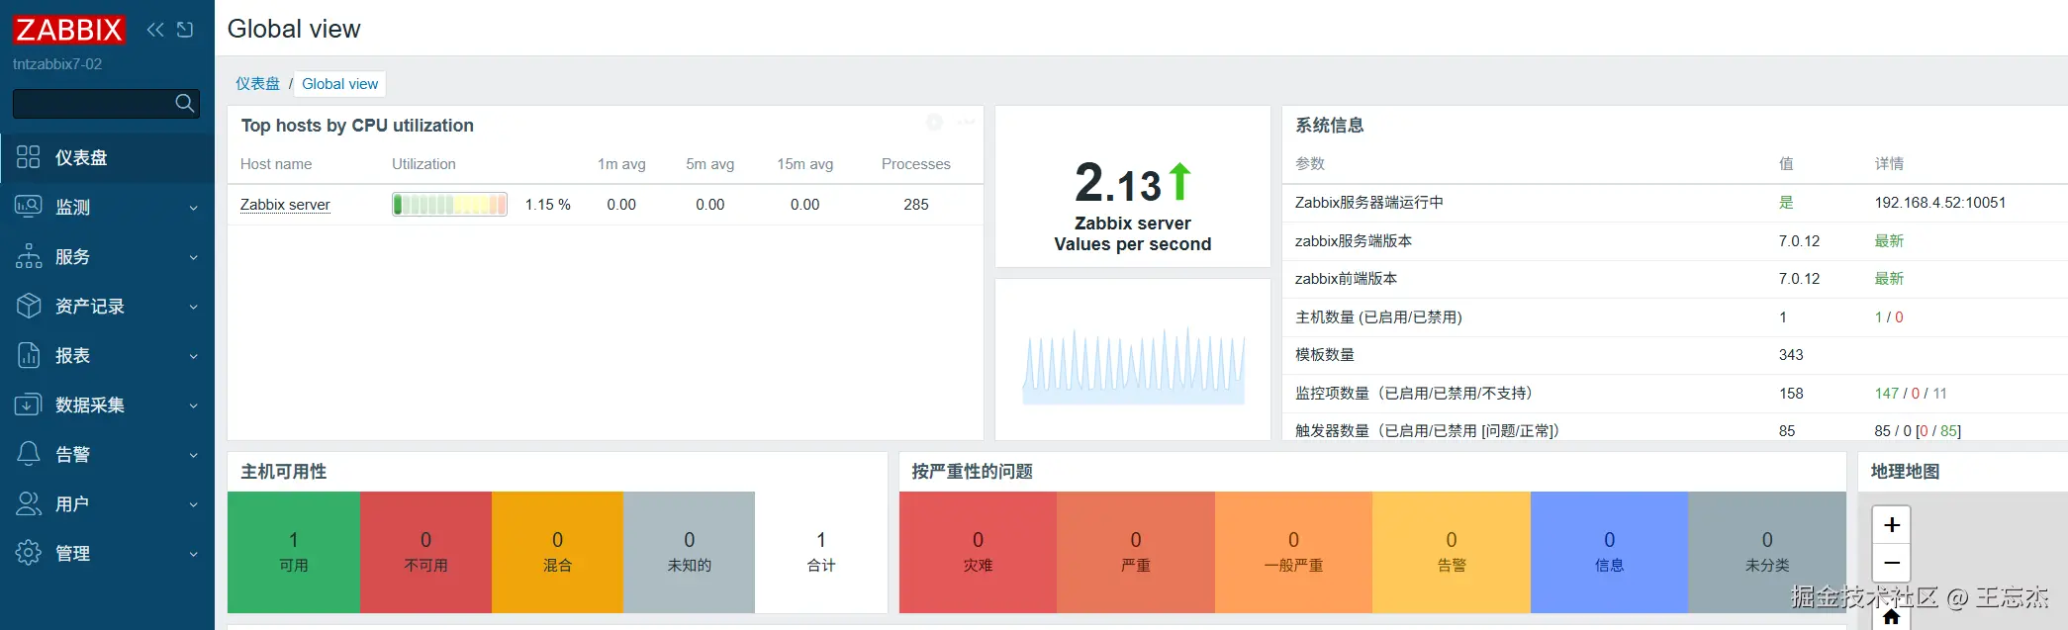
Task: Click the 服务 services hierarchy icon
Action: pos(29,256)
